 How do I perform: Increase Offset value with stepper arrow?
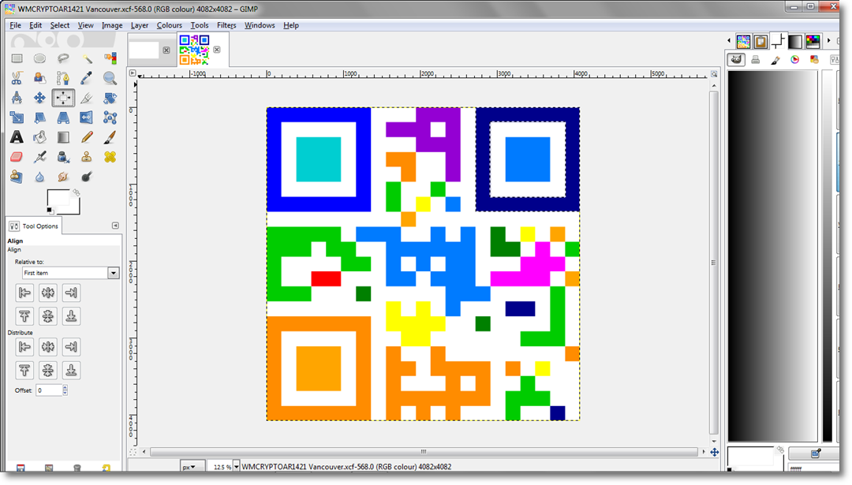(x=65, y=387)
